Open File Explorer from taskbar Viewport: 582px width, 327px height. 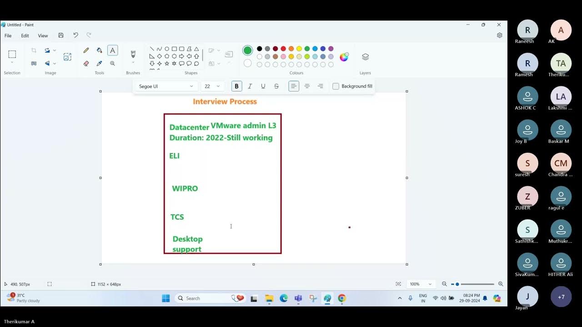coord(269,298)
